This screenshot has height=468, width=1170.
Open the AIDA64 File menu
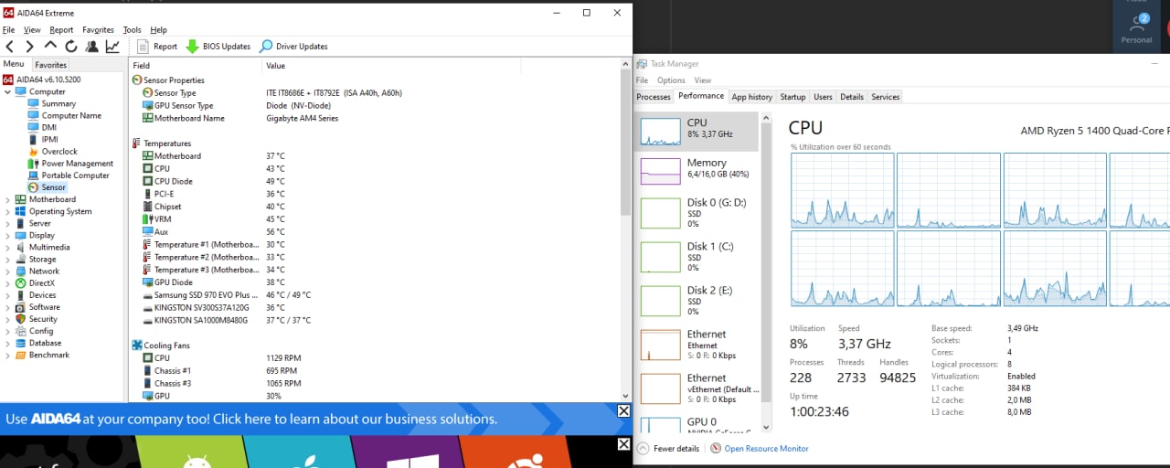click(8, 29)
